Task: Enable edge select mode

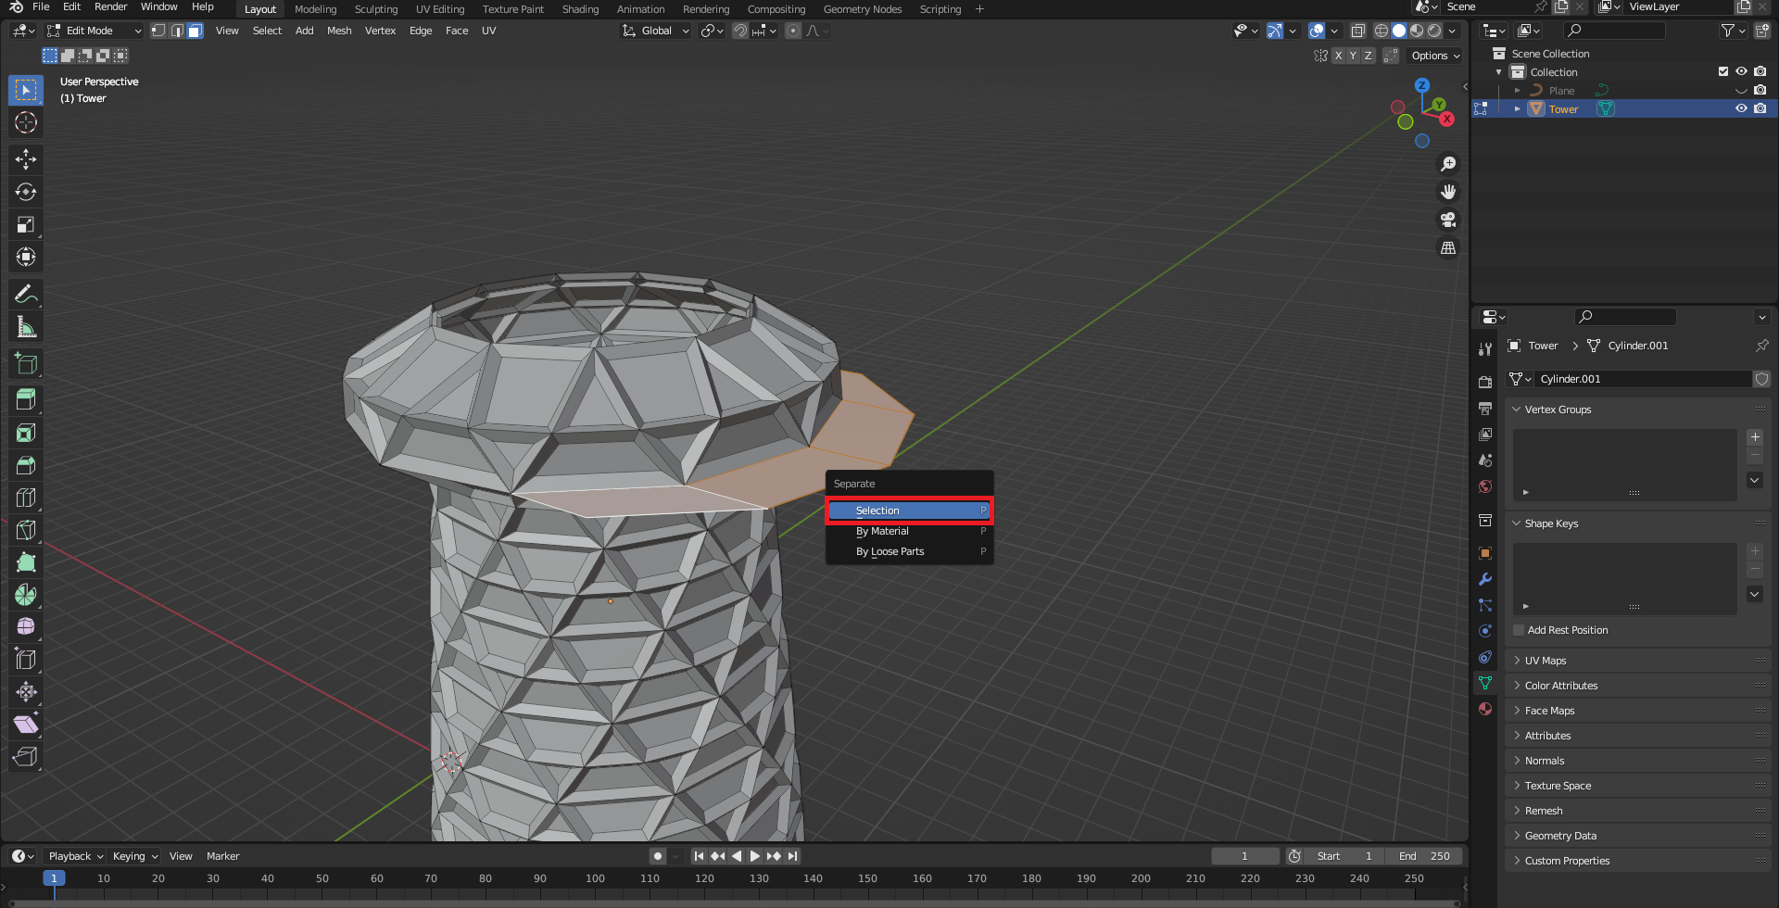Action: tap(177, 31)
